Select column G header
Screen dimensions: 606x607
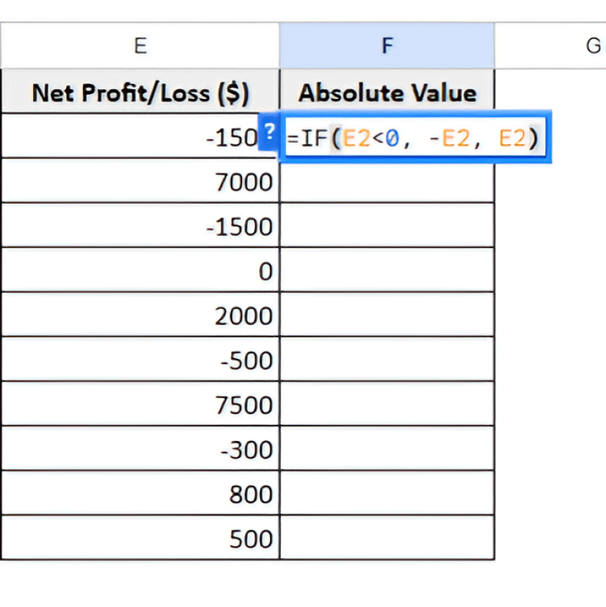[592, 46]
